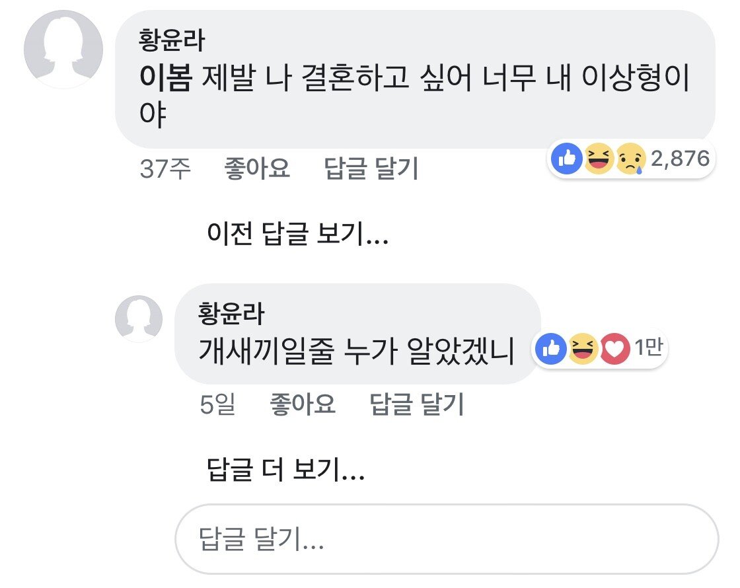Focus the 답글 달기... reply input field
This screenshot has width=740, height=588.
coord(446,540)
